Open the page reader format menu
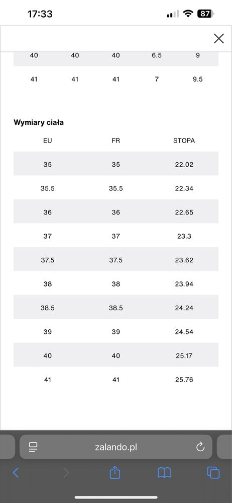232x503 pixels. coord(33,447)
